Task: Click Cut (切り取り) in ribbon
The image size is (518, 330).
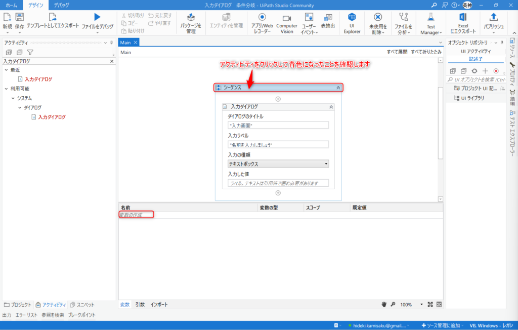Action: [x=133, y=16]
